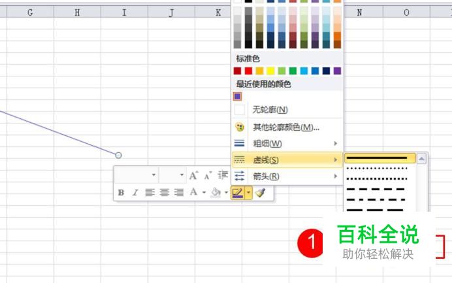Pick the light green standard color
The width and height of the screenshot is (452, 283).
click(282, 71)
